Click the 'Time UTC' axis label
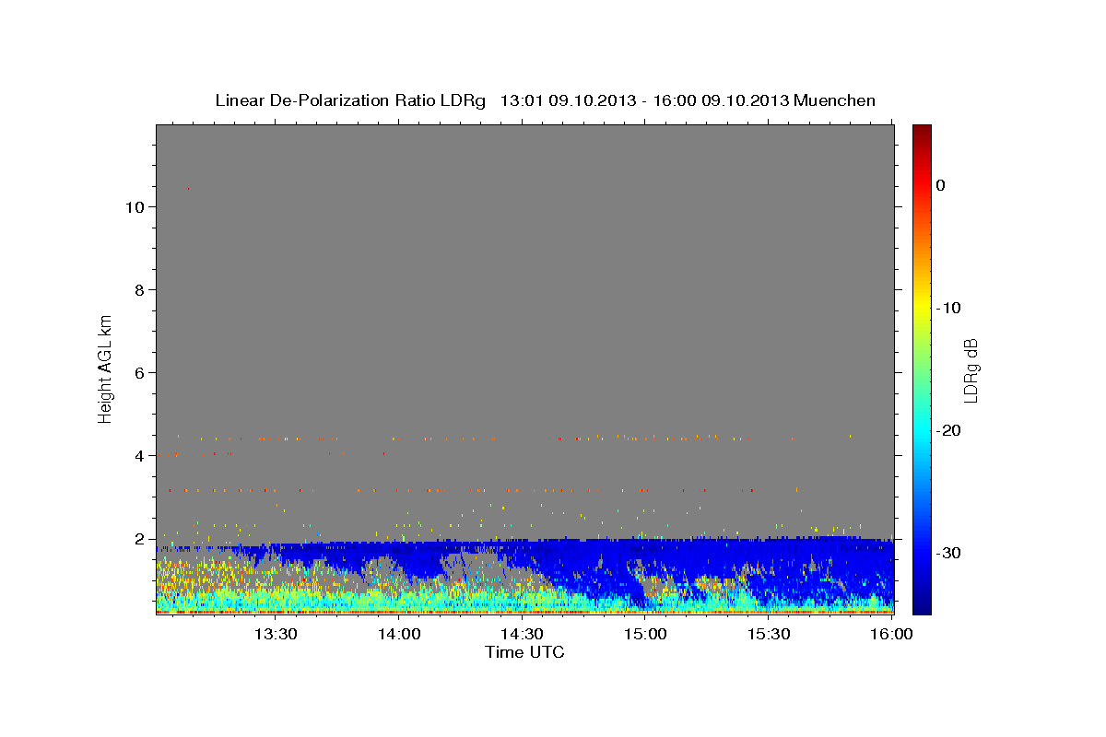1106x737 pixels. click(x=524, y=652)
